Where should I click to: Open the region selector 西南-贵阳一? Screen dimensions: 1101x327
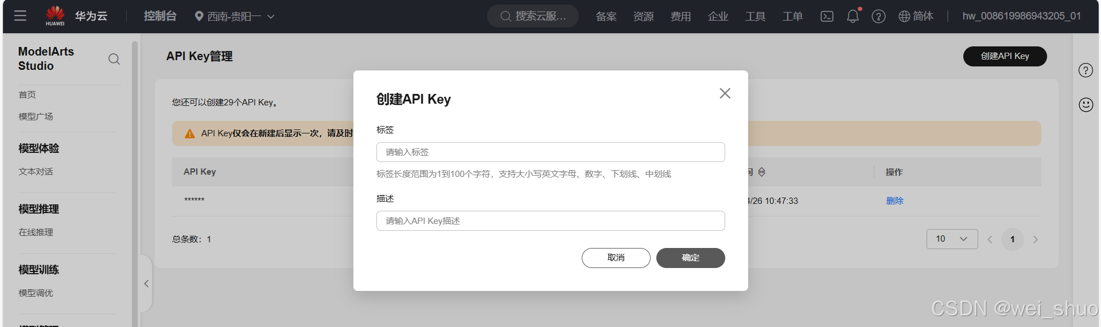click(x=235, y=17)
